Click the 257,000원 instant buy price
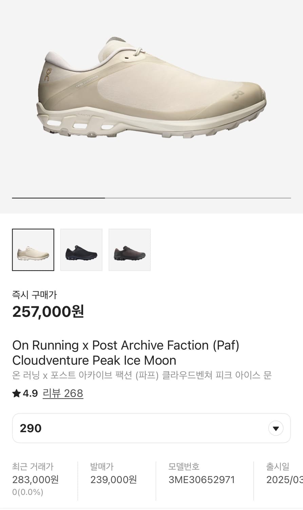Image resolution: width=303 pixels, height=510 pixels. point(48,311)
